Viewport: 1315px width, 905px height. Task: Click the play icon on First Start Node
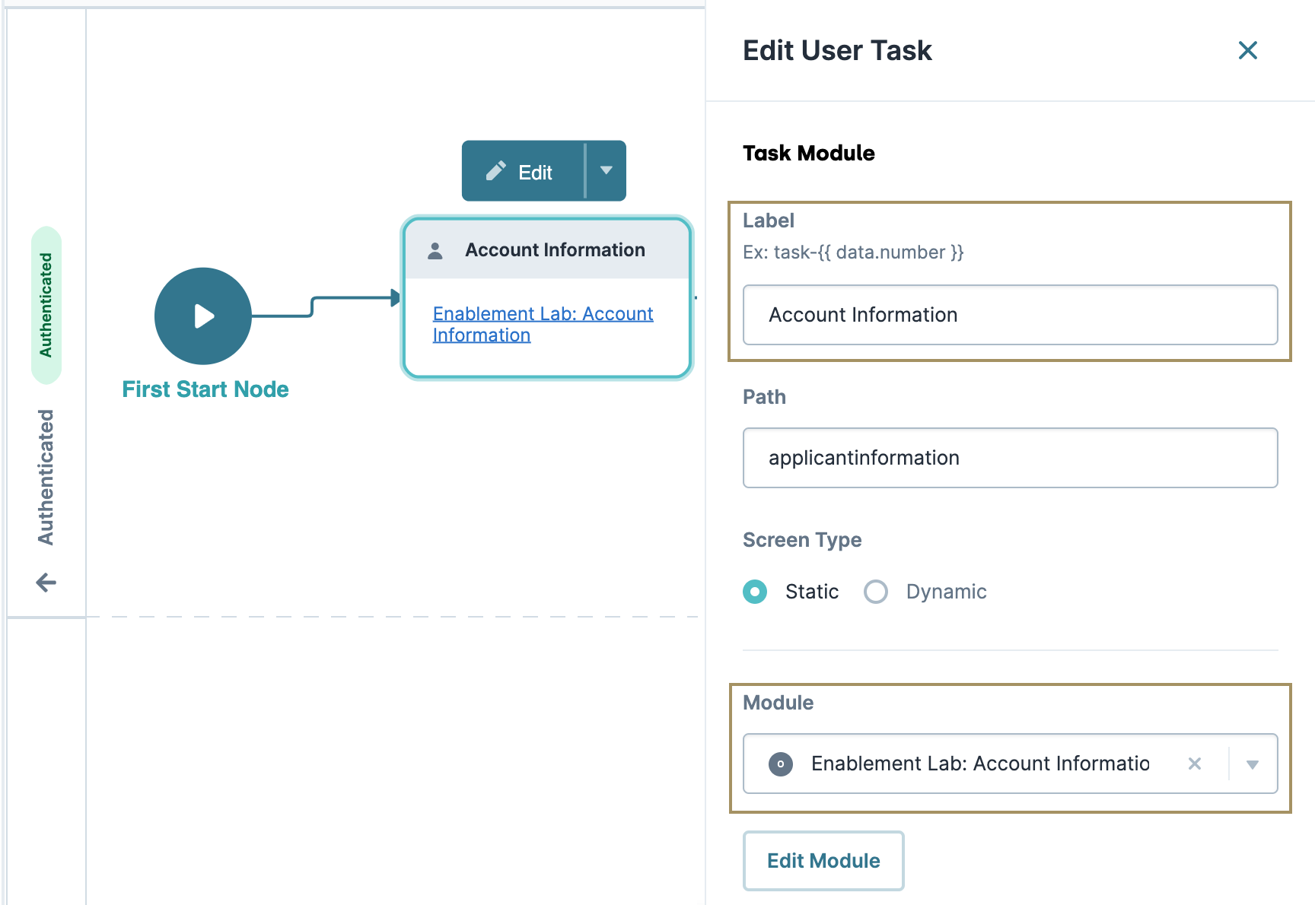tap(202, 316)
